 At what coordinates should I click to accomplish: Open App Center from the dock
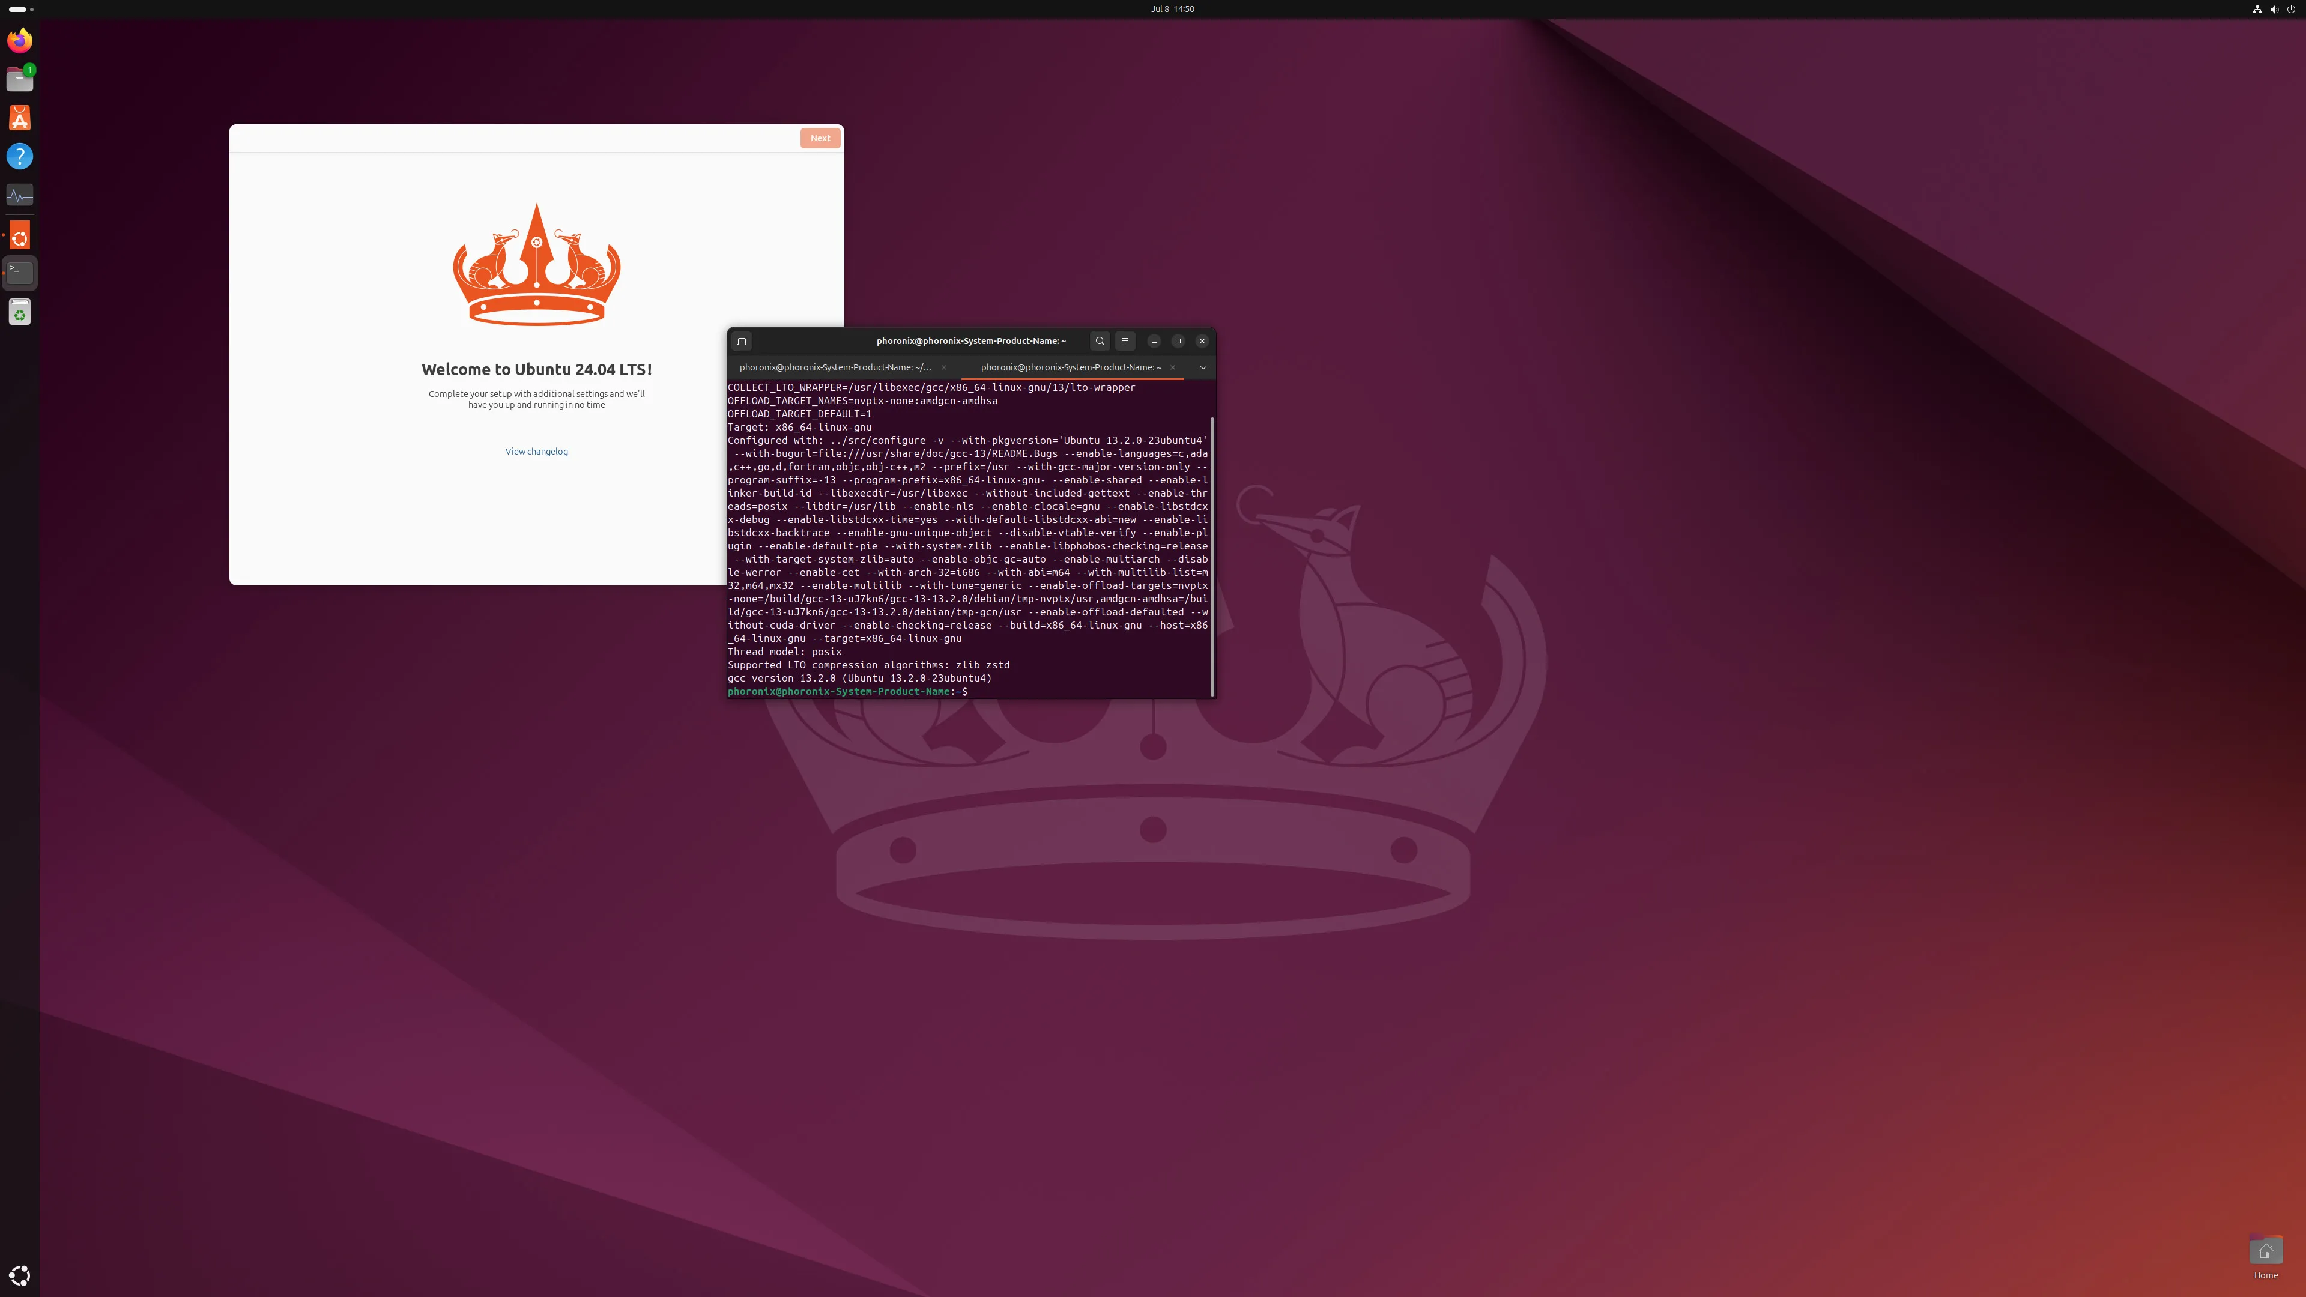[x=20, y=118]
